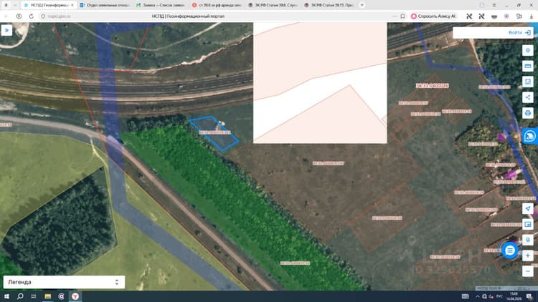Zoom out with the minus button
This screenshot has height=302, width=538.
[528, 271]
